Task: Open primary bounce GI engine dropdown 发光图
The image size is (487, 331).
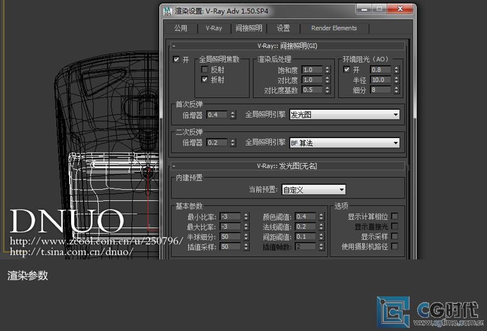Action: (344, 115)
